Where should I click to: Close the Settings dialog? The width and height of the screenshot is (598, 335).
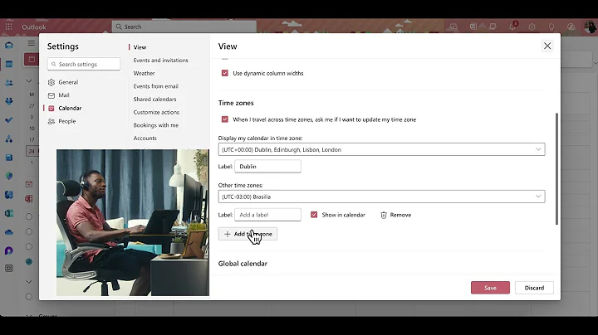pyautogui.click(x=547, y=46)
